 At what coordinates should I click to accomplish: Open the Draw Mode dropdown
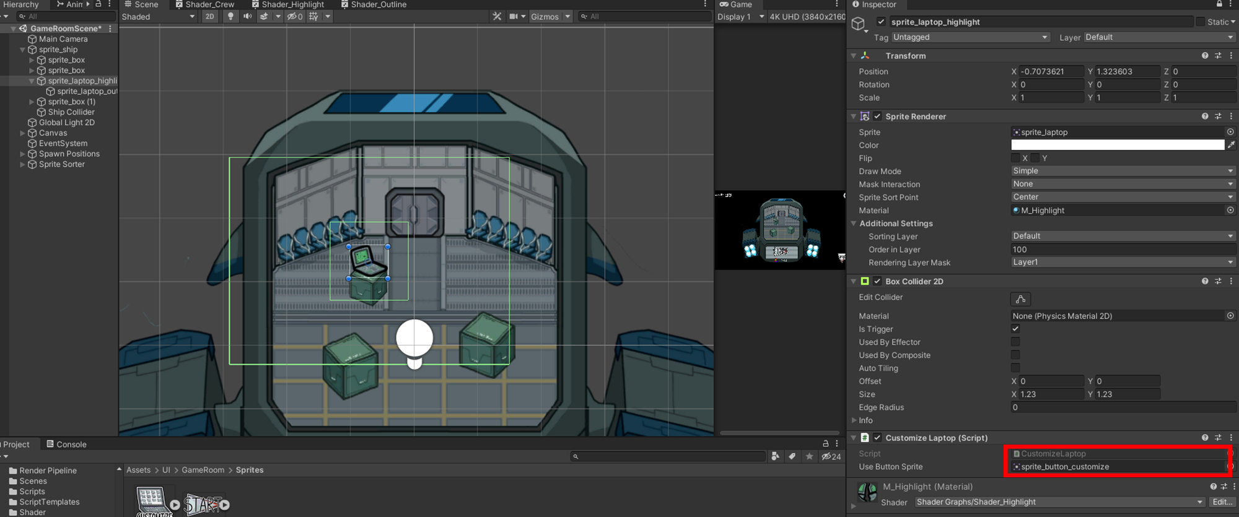(x=1123, y=171)
